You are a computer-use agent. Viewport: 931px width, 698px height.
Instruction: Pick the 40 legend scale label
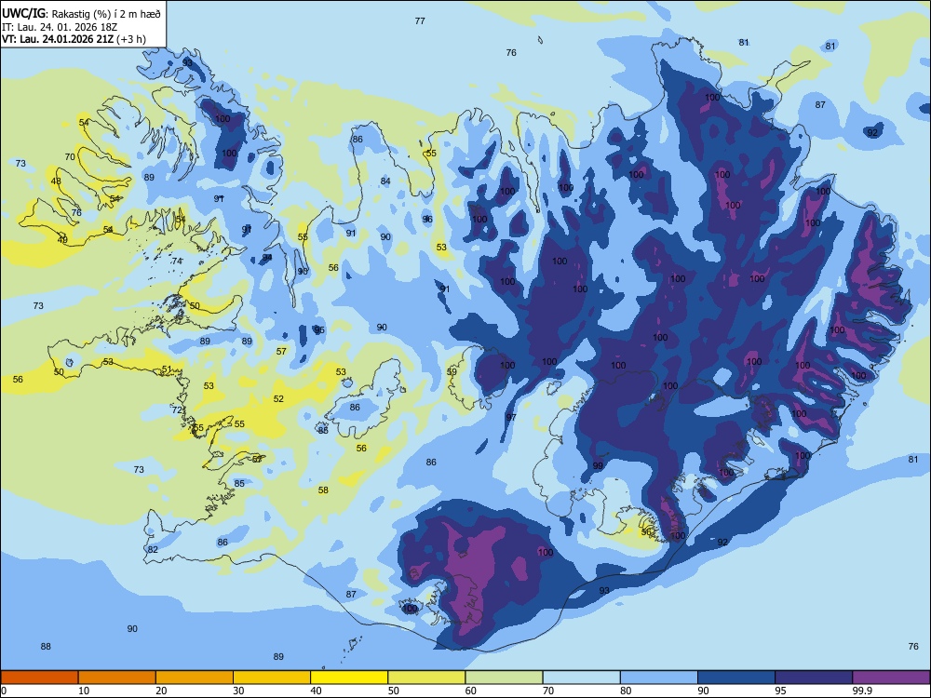tap(316, 691)
